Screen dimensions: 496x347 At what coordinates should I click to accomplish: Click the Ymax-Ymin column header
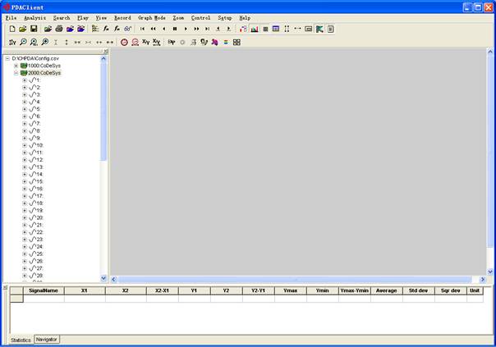click(x=354, y=290)
